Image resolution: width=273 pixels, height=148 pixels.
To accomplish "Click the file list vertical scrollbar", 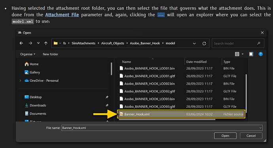I will pyautogui.click(x=246, y=94).
